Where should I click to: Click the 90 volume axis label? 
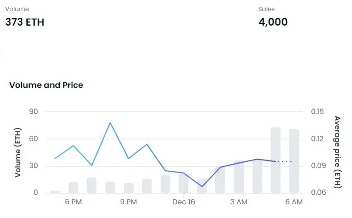pos(33,112)
